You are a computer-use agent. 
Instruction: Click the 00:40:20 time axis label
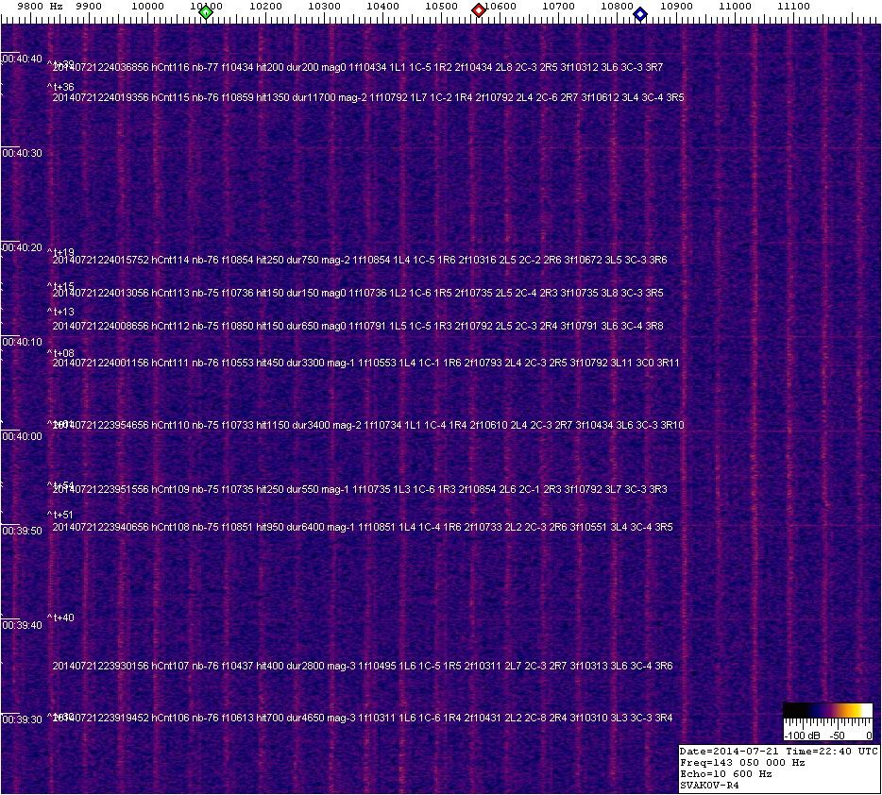click(x=22, y=247)
